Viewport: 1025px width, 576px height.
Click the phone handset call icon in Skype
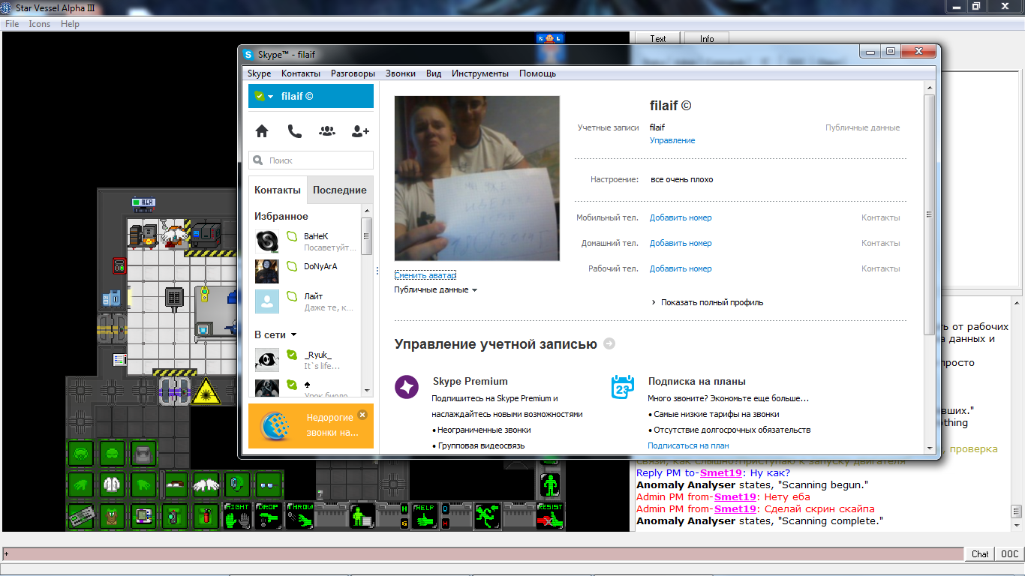coord(294,131)
